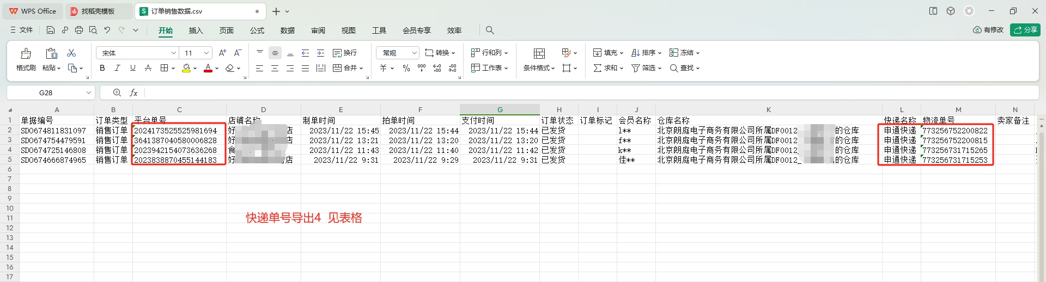
Task: Click the Name Box showing G28
Action: click(x=46, y=93)
